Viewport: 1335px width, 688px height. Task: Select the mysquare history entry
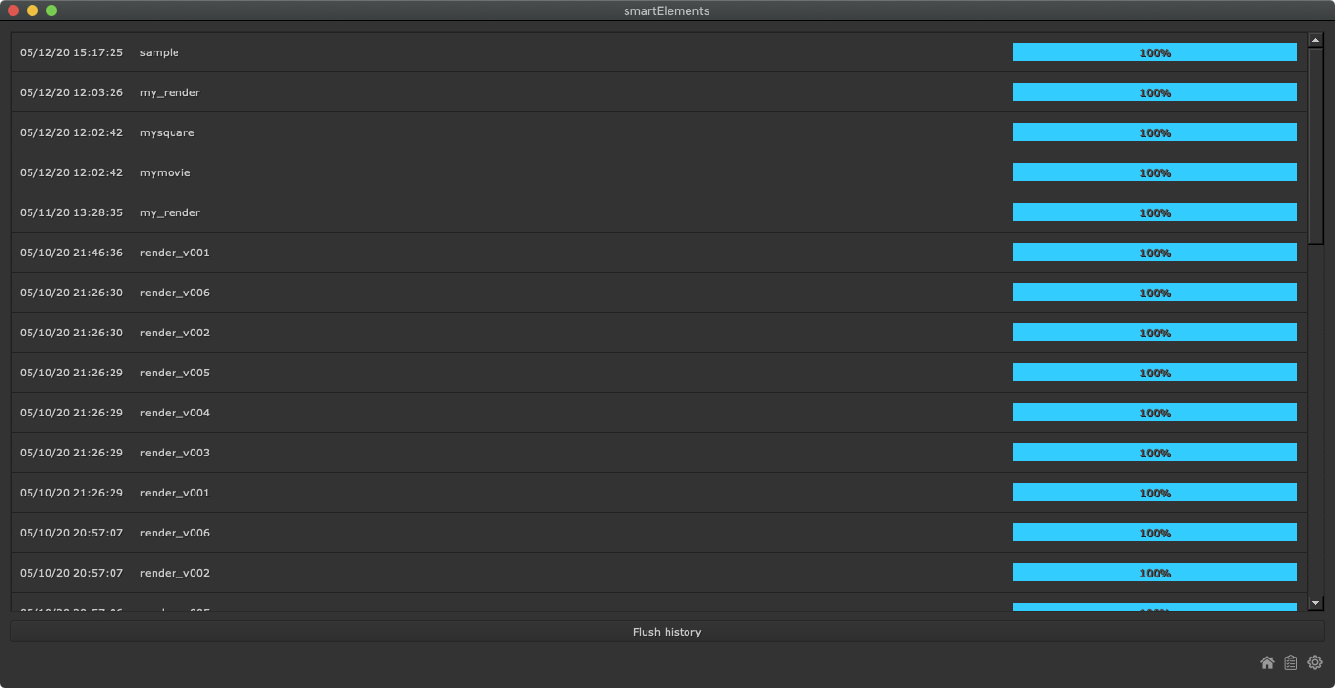tap(167, 132)
